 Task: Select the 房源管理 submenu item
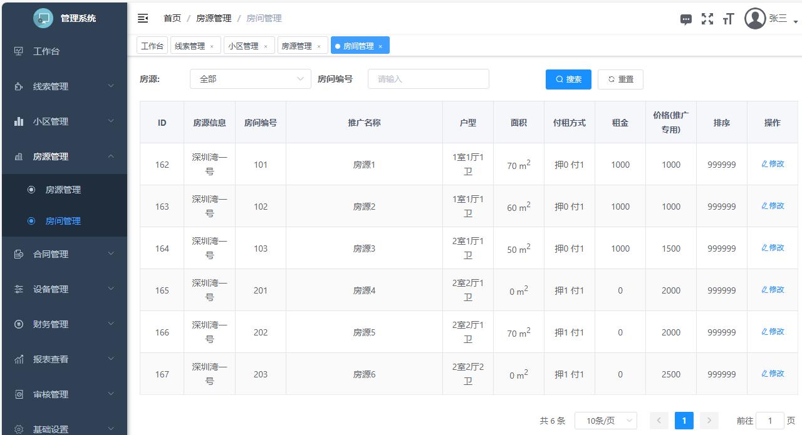point(63,190)
